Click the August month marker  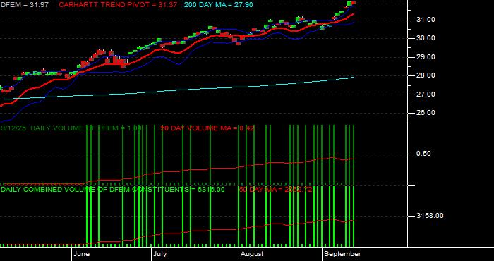click(251, 254)
